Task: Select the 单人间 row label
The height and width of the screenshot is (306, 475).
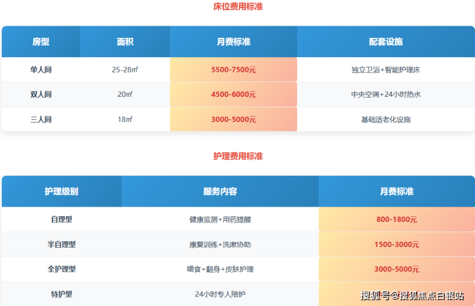Action: [40, 69]
